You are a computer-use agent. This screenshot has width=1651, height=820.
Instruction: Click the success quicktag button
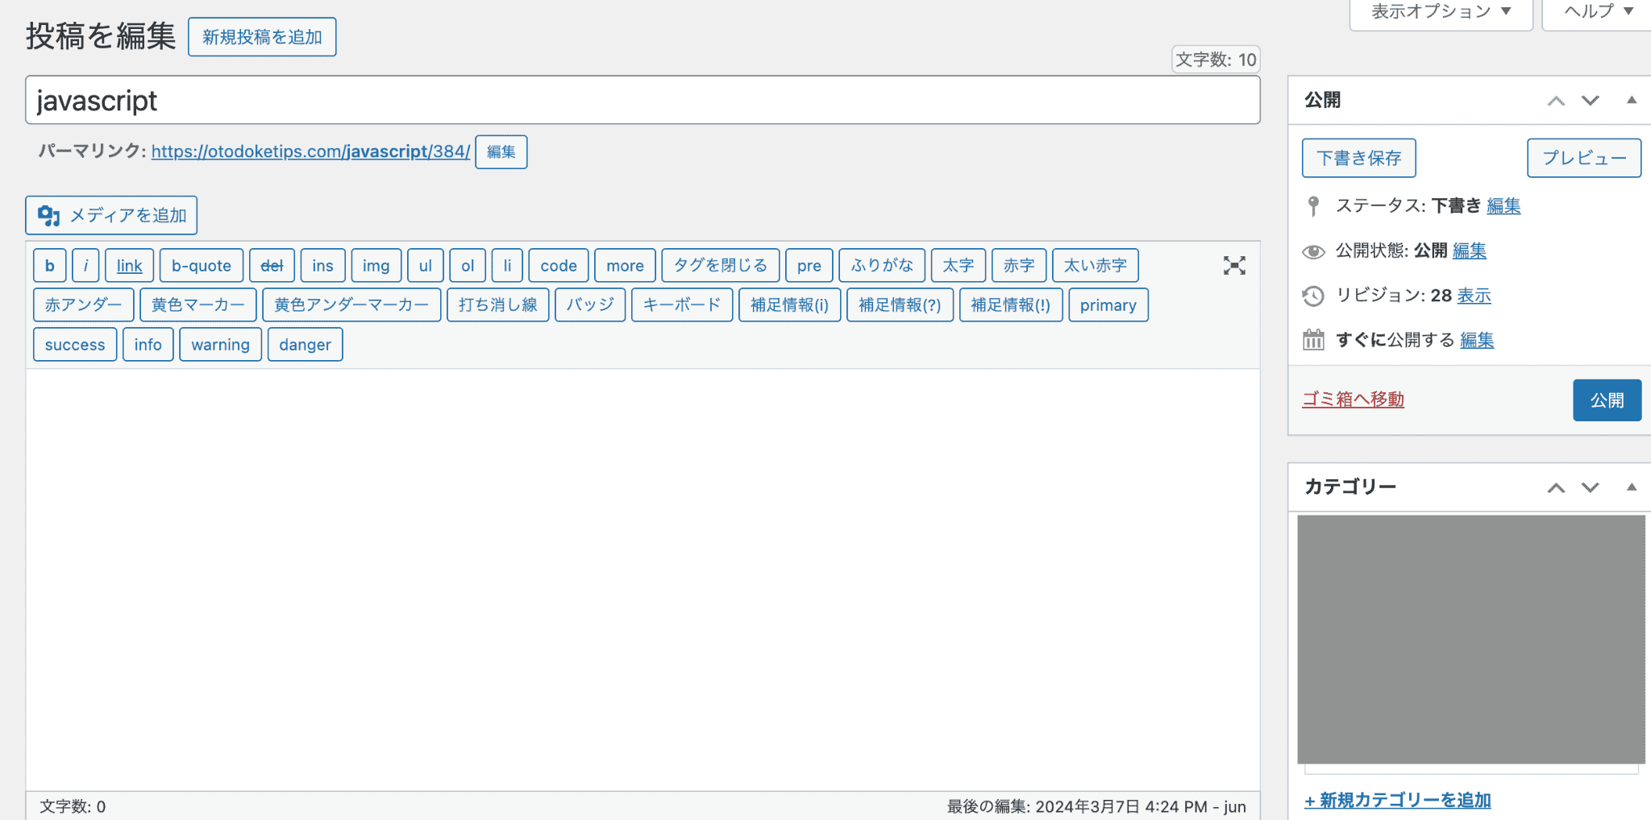pyautogui.click(x=75, y=345)
